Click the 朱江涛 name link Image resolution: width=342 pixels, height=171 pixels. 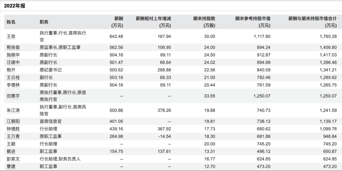point(13,111)
